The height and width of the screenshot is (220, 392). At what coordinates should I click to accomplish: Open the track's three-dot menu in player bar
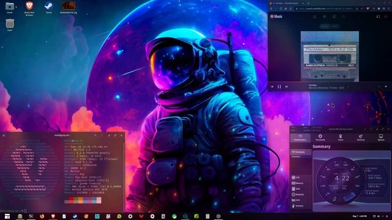point(349,87)
